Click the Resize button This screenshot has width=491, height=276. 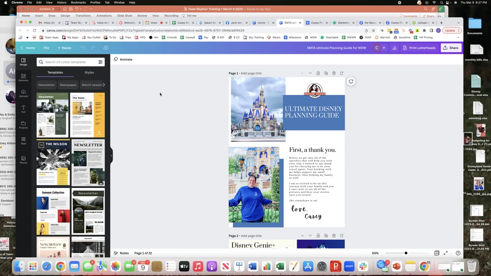pyautogui.click(x=64, y=48)
